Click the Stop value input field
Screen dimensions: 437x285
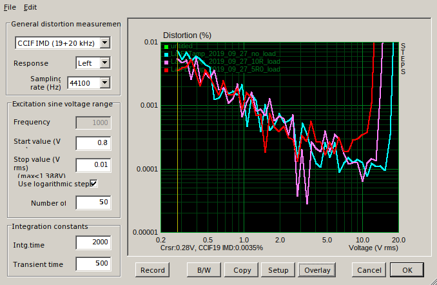pos(93,164)
